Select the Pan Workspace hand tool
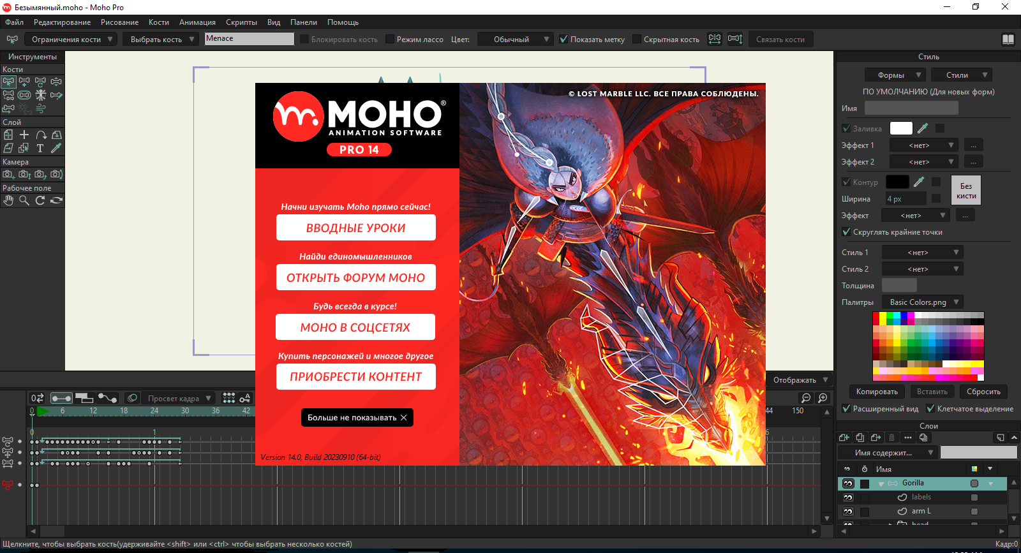This screenshot has width=1021, height=553. click(x=8, y=200)
